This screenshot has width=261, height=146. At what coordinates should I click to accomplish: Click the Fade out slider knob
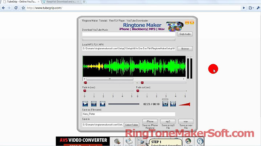138,91
